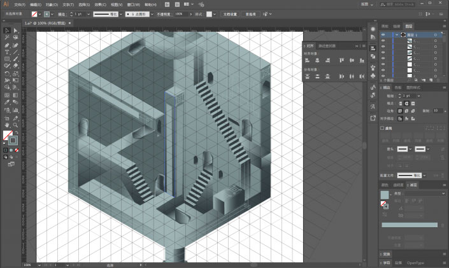Image resolution: width=449 pixels, height=268 pixels.
Task: Open zoom level dropdown in status bar
Action: pyautogui.click(x=39, y=265)
